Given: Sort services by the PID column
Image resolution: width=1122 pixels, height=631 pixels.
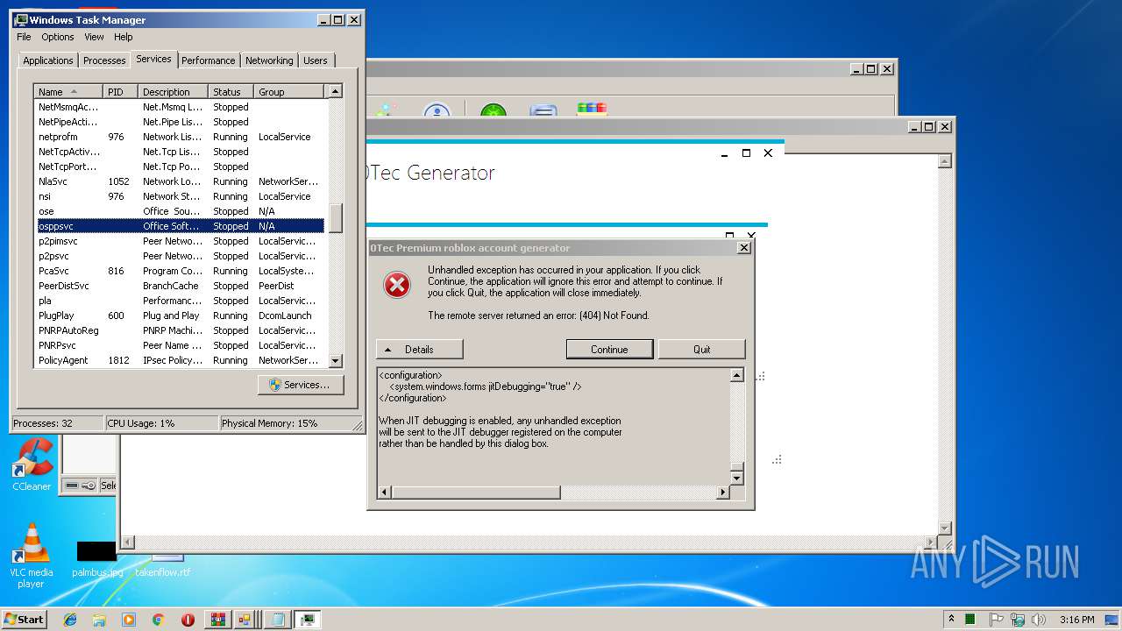Looking at the screenshot, I should coord(120,91).
